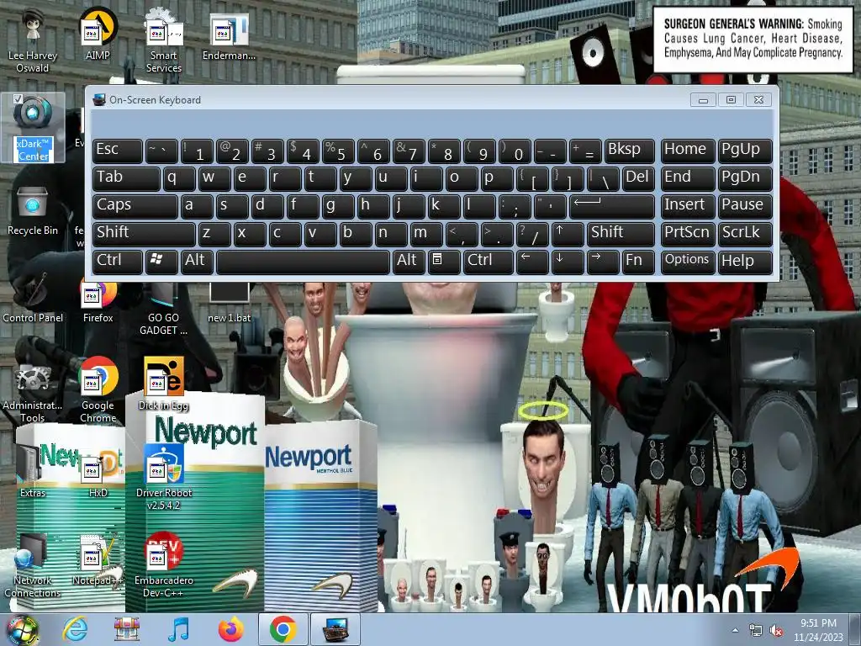Open Driver Robot v2.5.4.2 icon
The image size is (861, 646).
[x=164, y=478]
